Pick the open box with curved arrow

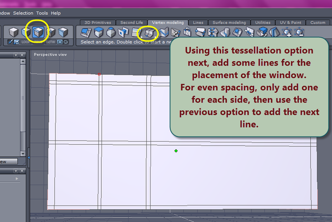pyautogui.click(x=188, y=33)
